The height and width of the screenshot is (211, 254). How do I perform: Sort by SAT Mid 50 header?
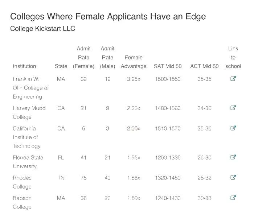click(x=168, y=66)
